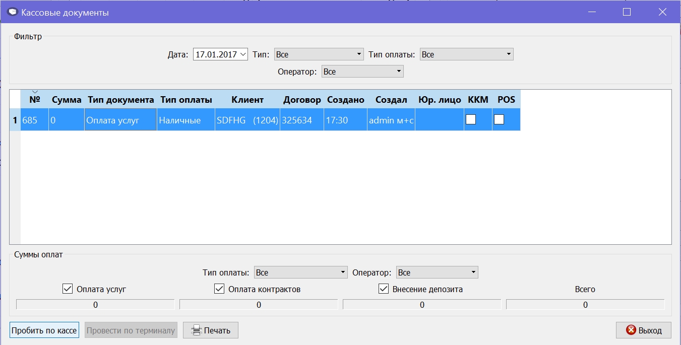Screen dimensions: 681x345
Task: Click the Пробить по кассе button
Action: [x=44, y=330]
